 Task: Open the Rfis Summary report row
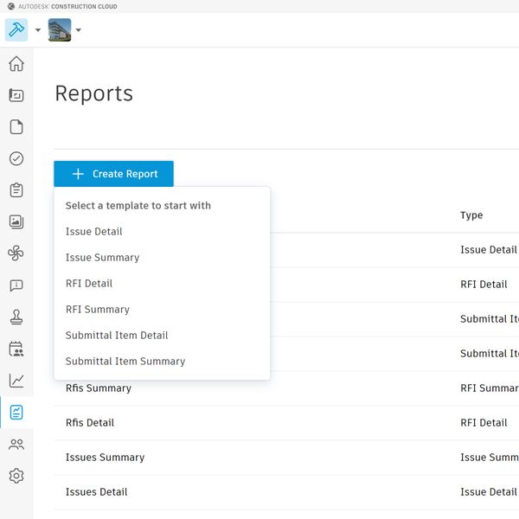click(x=99, y=388)
